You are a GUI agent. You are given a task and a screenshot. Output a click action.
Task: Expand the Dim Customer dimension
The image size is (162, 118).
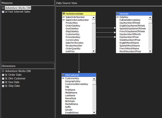pyautogui.click(x=3, y=78)
